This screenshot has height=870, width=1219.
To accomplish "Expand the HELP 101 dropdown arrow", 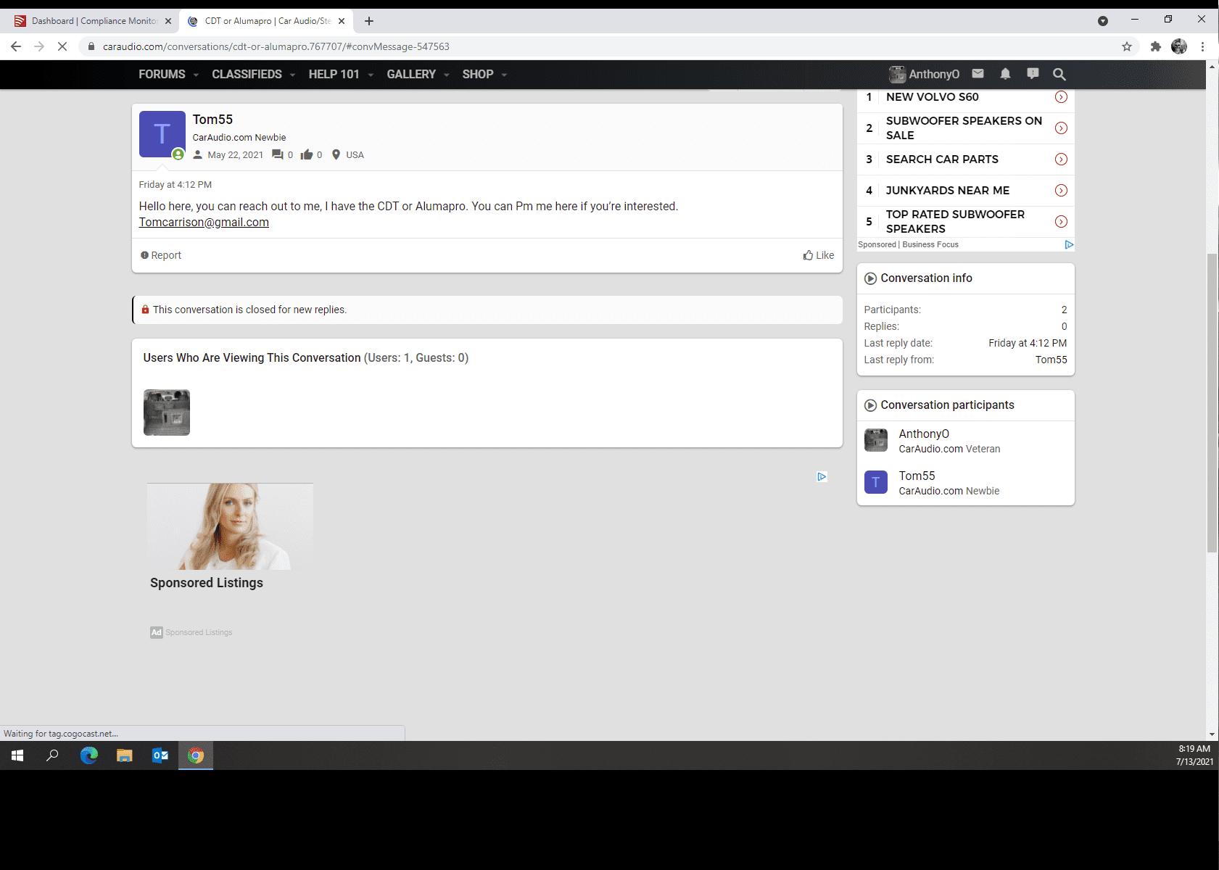I will click(x=371, y=75).
